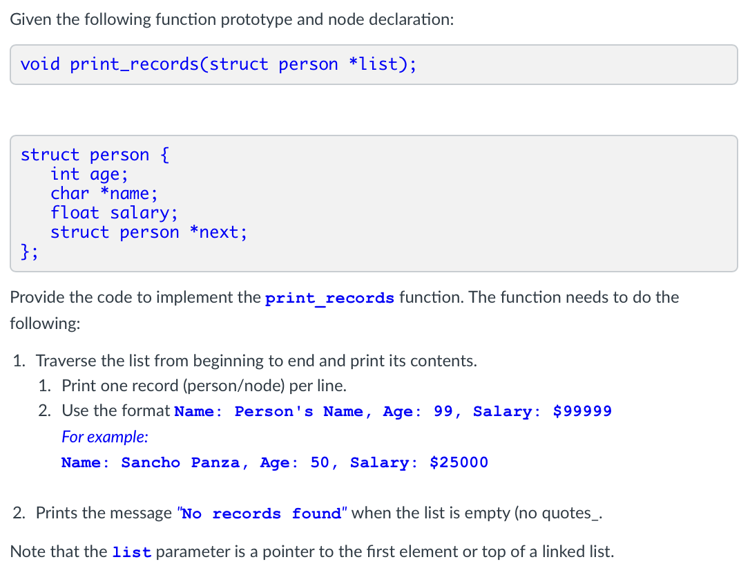The width and height of the screenshot is (750, 564).
Task: Click 'Salary: $99999' in the format line
Action: 542,411
